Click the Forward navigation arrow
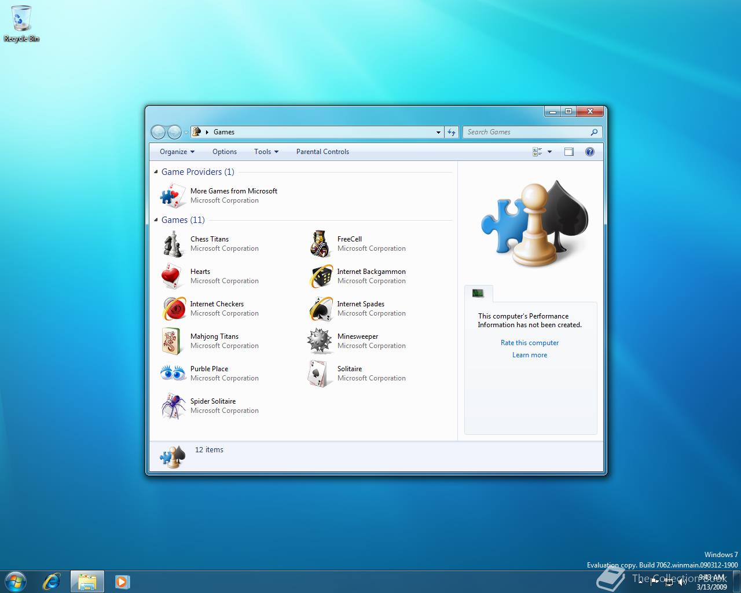Screen dimensions: 741x593 [174, 132]
